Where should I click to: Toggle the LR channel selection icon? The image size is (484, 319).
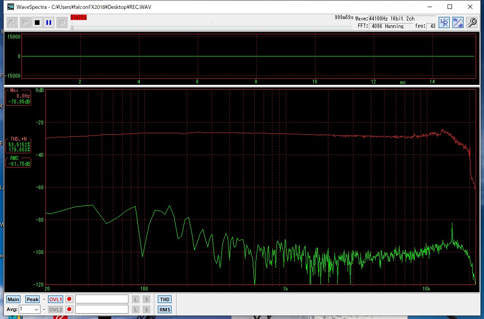tap(444, 23)
